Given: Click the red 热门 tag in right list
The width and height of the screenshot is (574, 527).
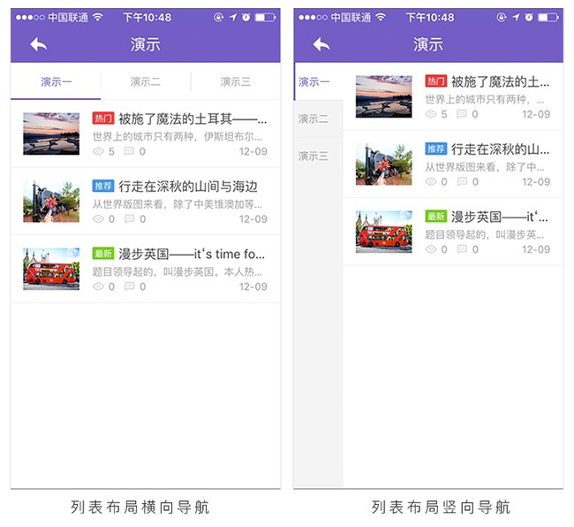Looking at the screenshot, I should pyautogui.click(x=435, y=81).
